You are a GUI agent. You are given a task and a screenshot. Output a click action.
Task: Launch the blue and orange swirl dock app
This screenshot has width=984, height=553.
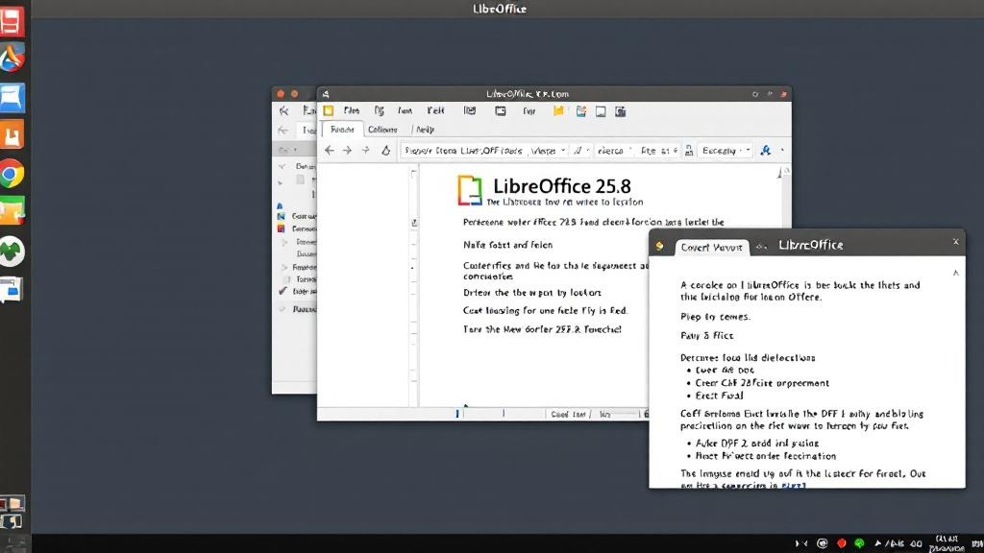pos(12,58)
